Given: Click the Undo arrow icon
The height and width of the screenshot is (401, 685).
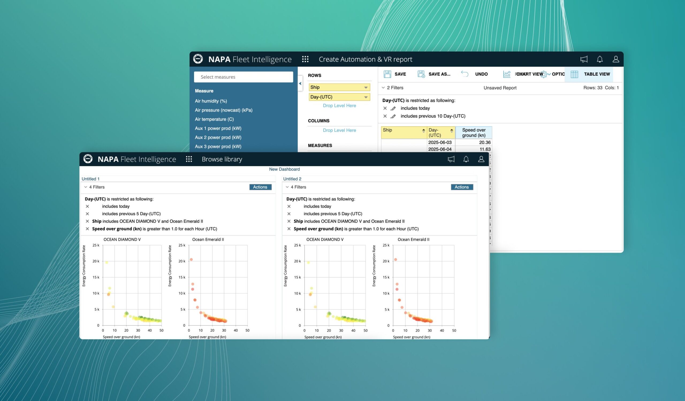Looking at the screenshot, I should click(465, 74).
